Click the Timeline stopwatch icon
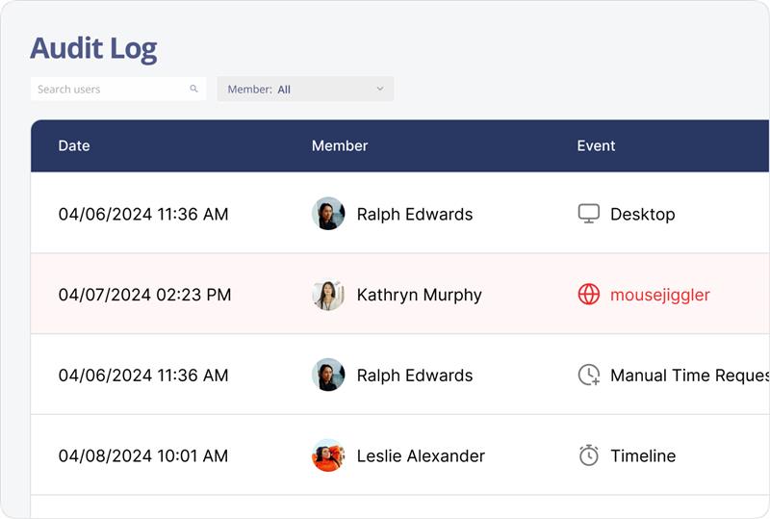The width and height of the screenshot is (770, 519). (589, 455)
